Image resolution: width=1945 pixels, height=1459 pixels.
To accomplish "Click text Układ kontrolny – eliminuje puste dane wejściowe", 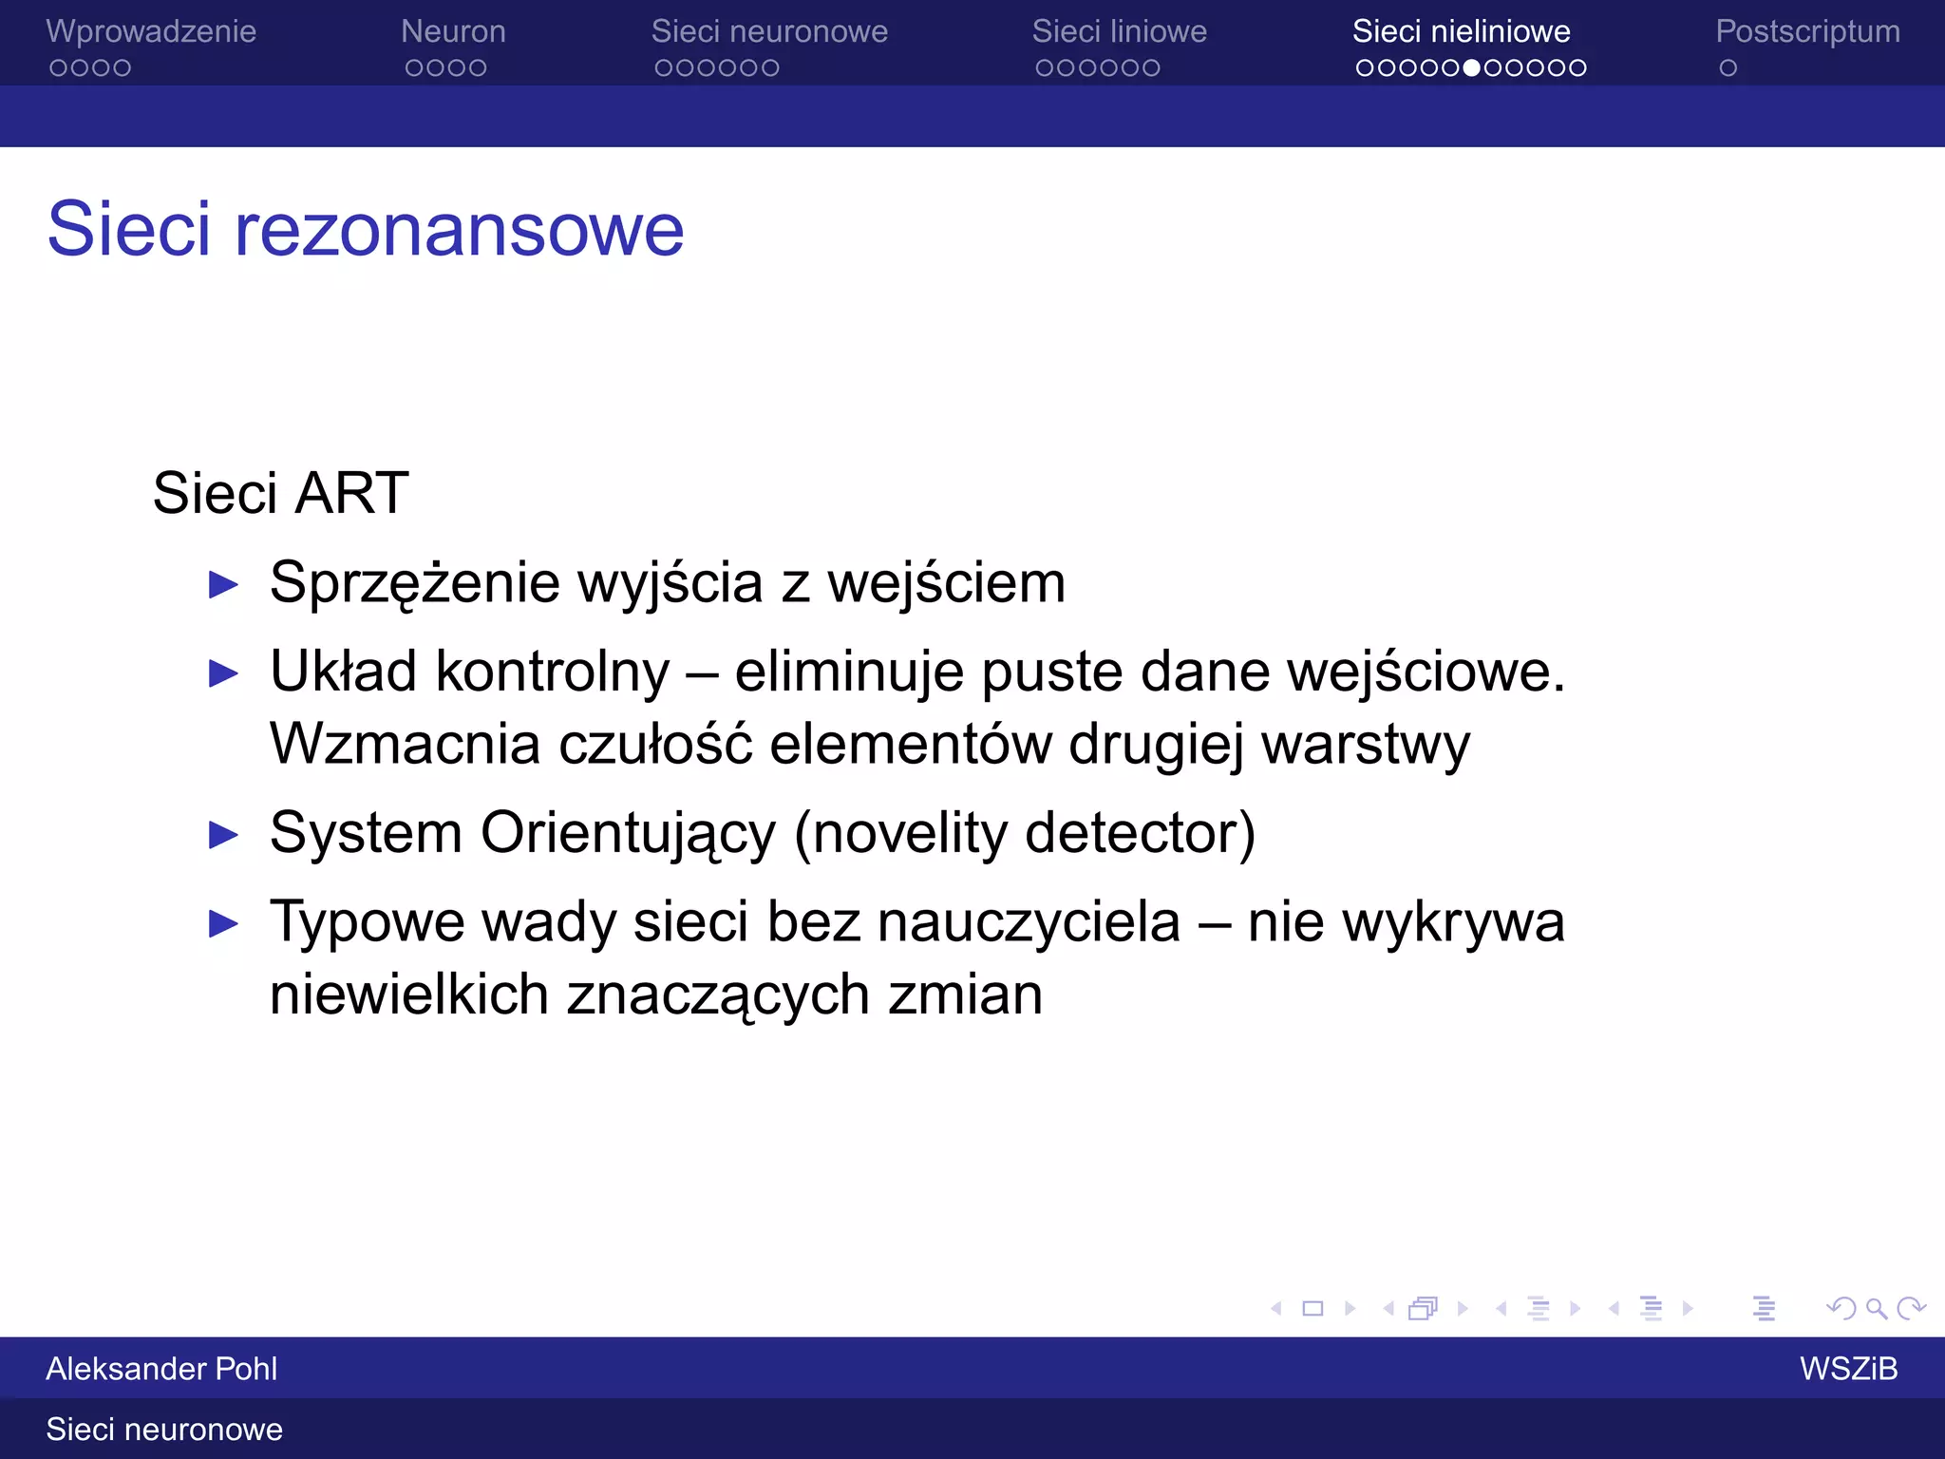I will [x=917, y=672].
